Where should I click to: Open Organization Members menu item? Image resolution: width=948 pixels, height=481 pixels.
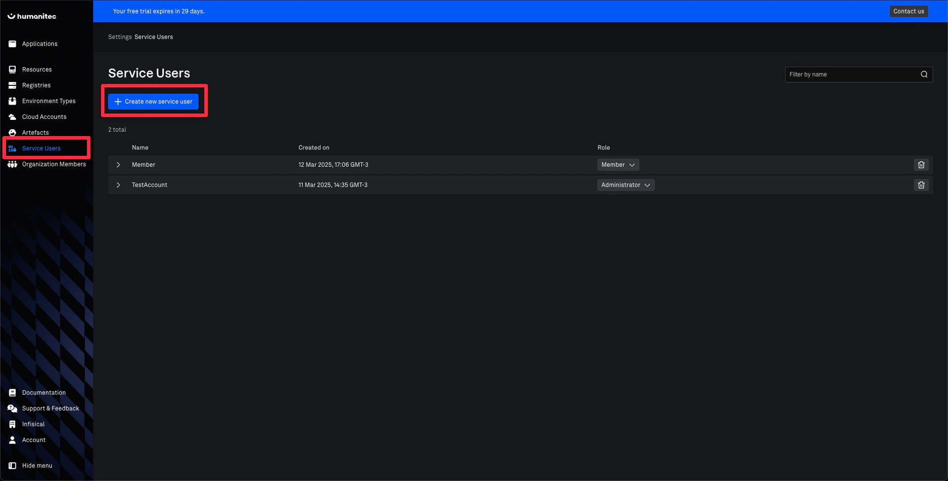(54, 164)
